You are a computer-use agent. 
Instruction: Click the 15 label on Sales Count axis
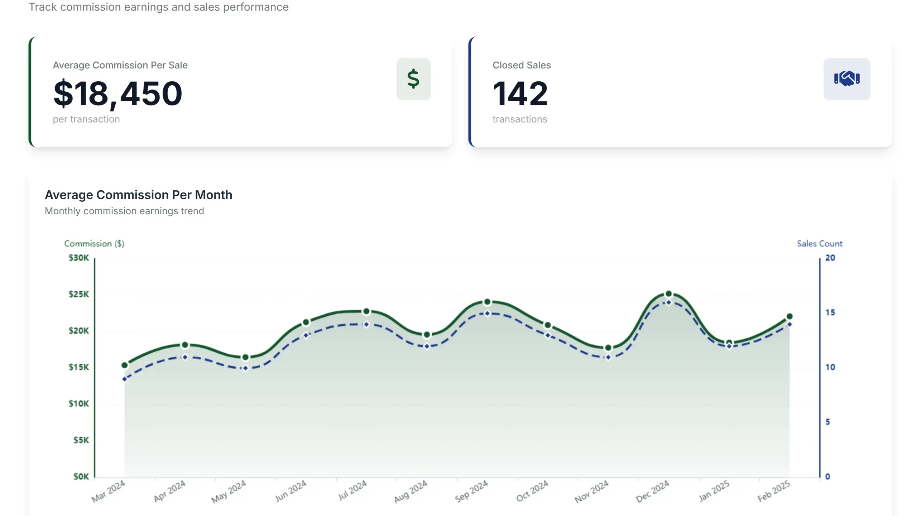coord(830,312)
